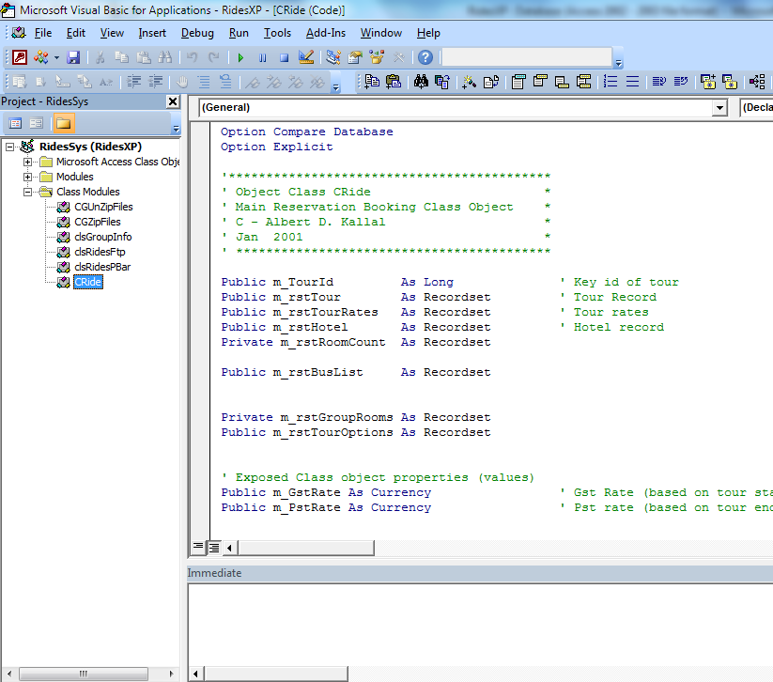This screenshot has height=682, width=773.
Task: Select the CGUnZipFiles class module
Action: [103, 207]
